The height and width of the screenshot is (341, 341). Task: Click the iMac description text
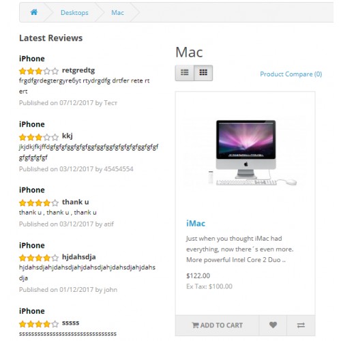click(x=240, y=249)
